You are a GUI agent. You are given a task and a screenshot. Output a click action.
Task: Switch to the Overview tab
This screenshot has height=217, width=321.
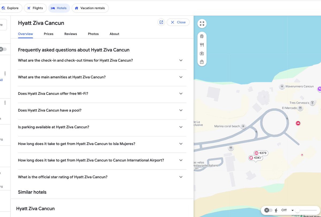(x=25, y=34)
